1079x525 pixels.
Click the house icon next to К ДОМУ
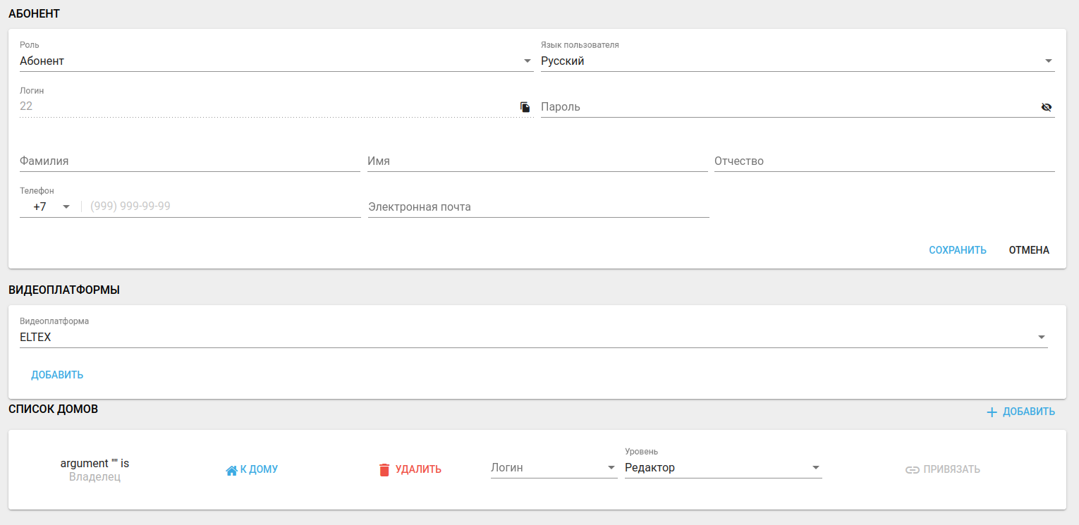coord(231,470)
